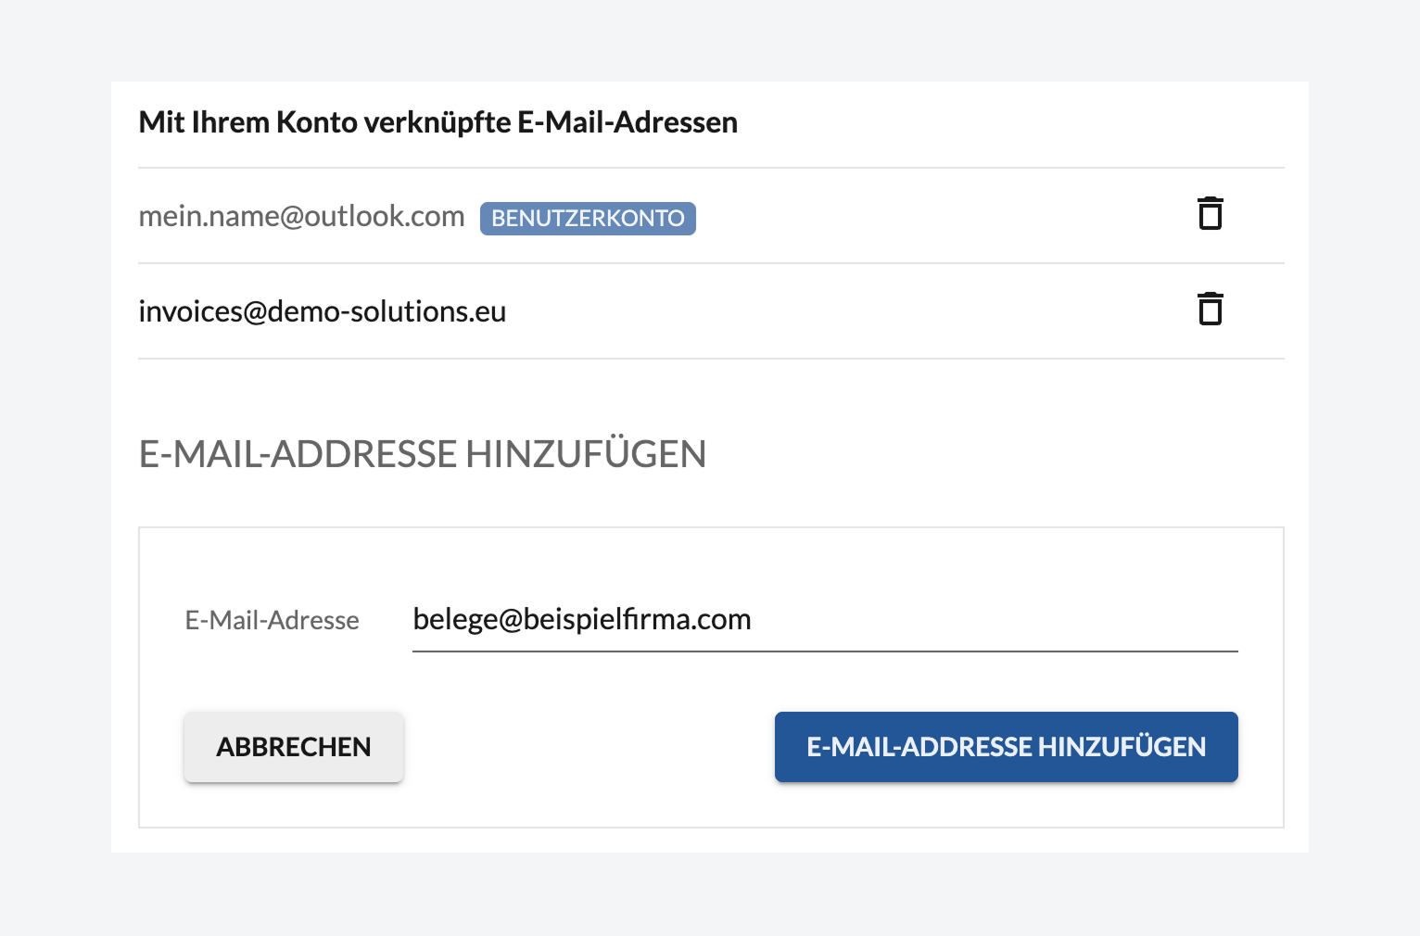Click the heading Mit Ihrem Konto verknüpfte E-Mail-Adressen
The height and width of the screenshot is (936, 1420).
438,122
